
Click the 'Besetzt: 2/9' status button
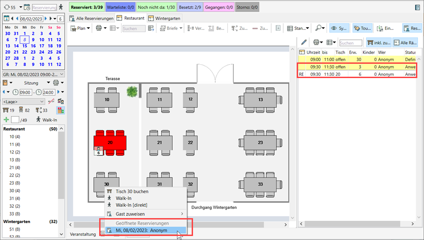(188, 7)
